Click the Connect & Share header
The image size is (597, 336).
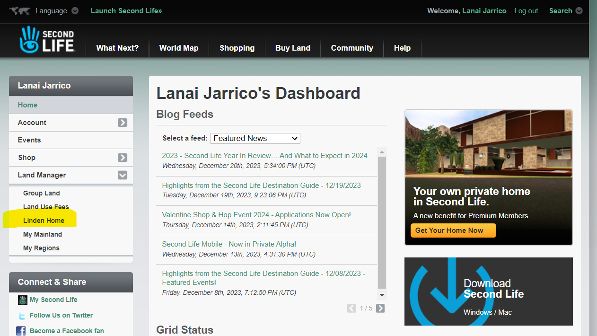tap(71, 282)
